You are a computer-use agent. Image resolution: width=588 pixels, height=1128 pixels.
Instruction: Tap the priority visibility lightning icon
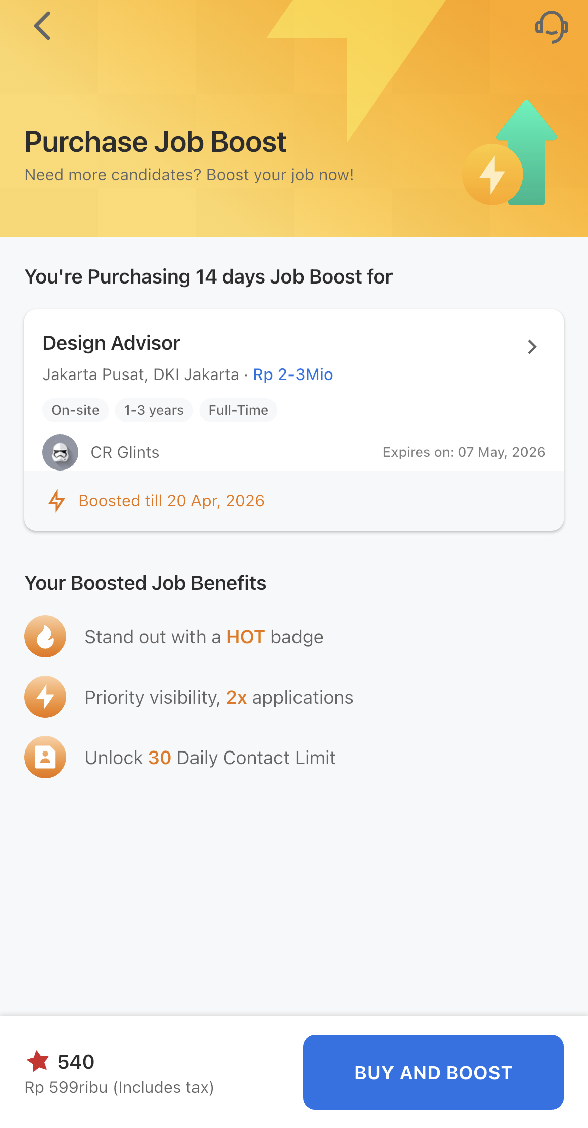pos(45,697)
